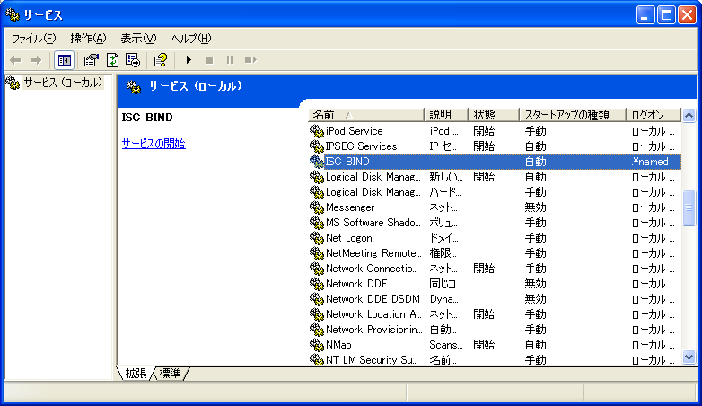
Task: Click the gear icon beside the iPod Service row
Action: coord(317,131)
